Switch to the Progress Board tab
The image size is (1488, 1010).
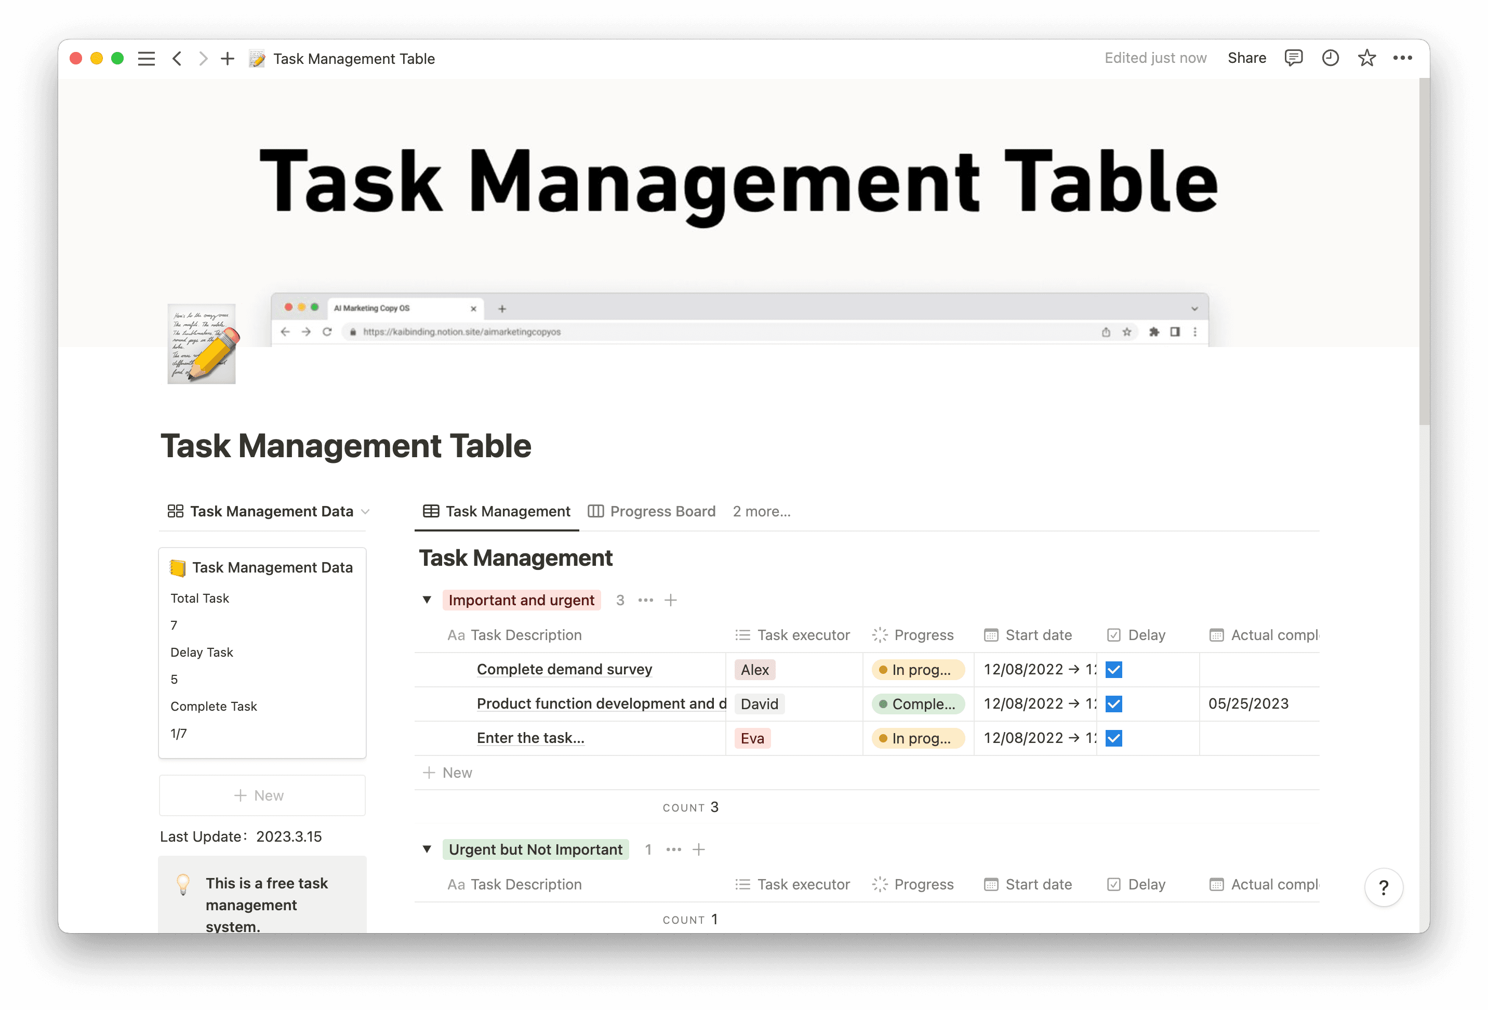[x=652, y=511]
